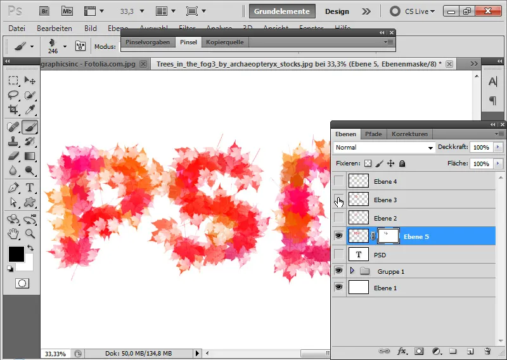Select the Crop tool

13,110
